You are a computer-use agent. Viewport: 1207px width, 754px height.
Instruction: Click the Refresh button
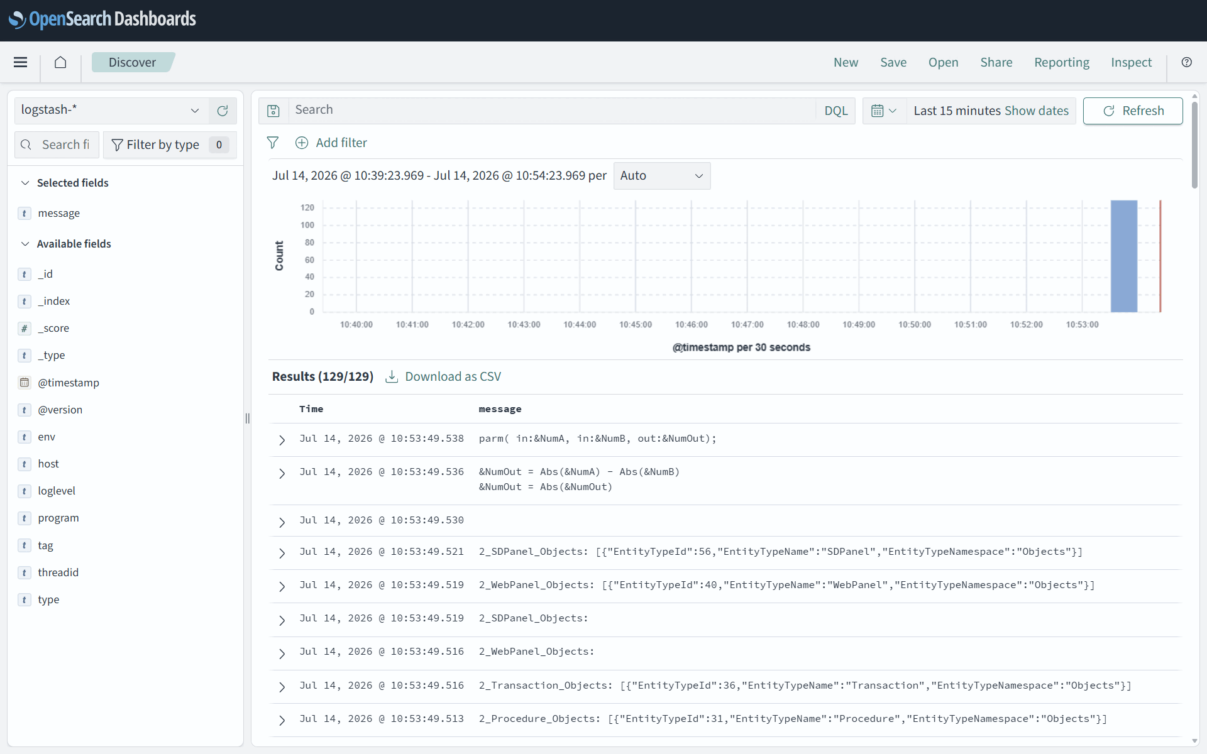click(1133, 111)
